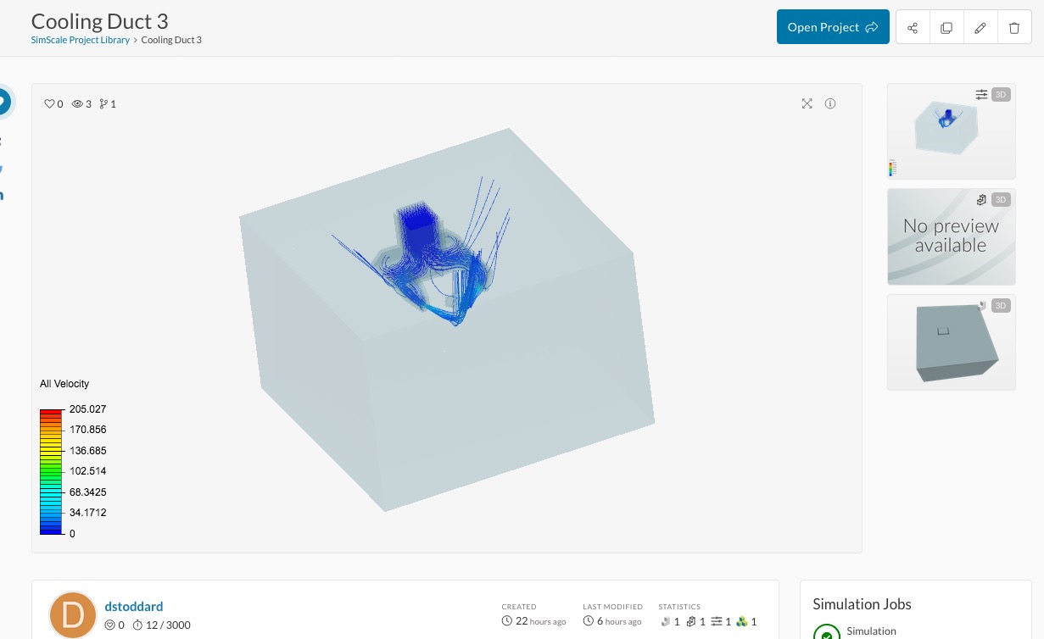Click the Cooling Duct 3 breadcrumb item
The height and width of the screenshot is (639, 1044).
pos(171,39)
